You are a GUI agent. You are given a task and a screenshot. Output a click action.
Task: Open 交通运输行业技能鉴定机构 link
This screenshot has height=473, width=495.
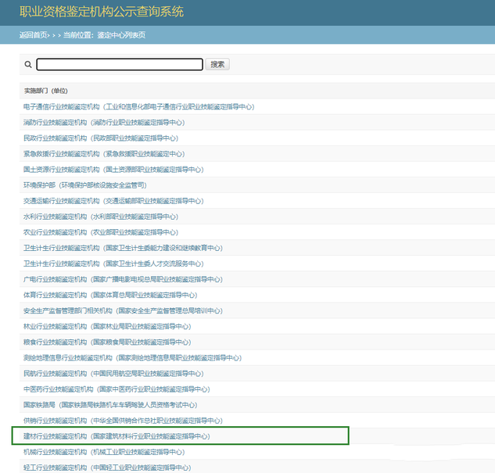pyautogui.click(x=113, y=201)
